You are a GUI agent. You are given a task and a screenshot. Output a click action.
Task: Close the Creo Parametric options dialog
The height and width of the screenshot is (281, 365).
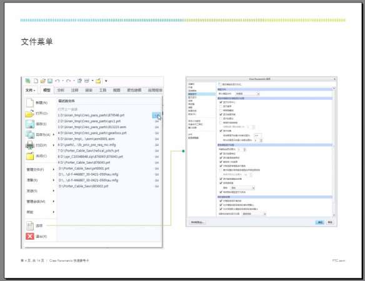pos(334,79)
